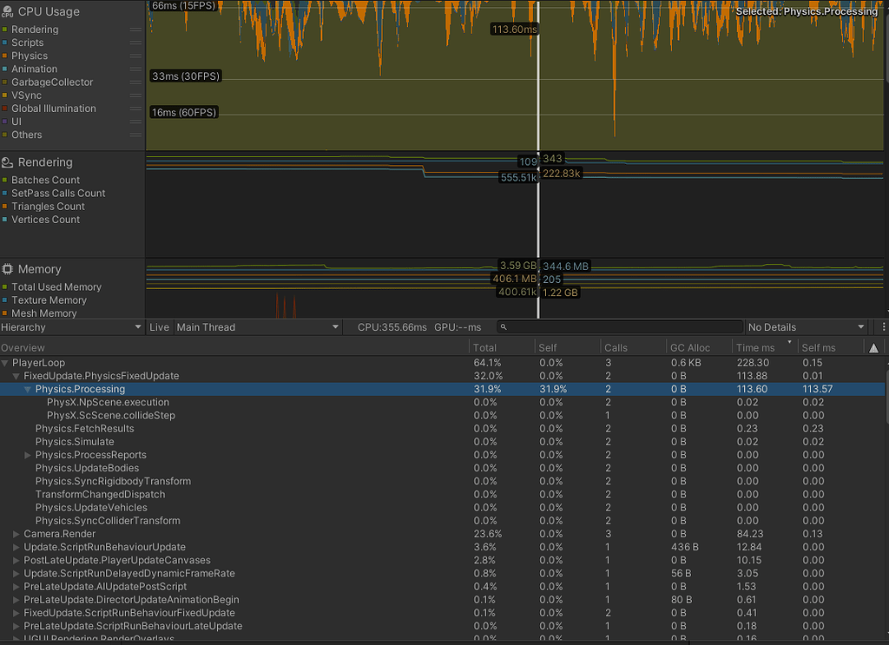This screenshot has width=889, height=645.
Task: Collapse the Physics.Processing tree item
Action: point(26,389)
